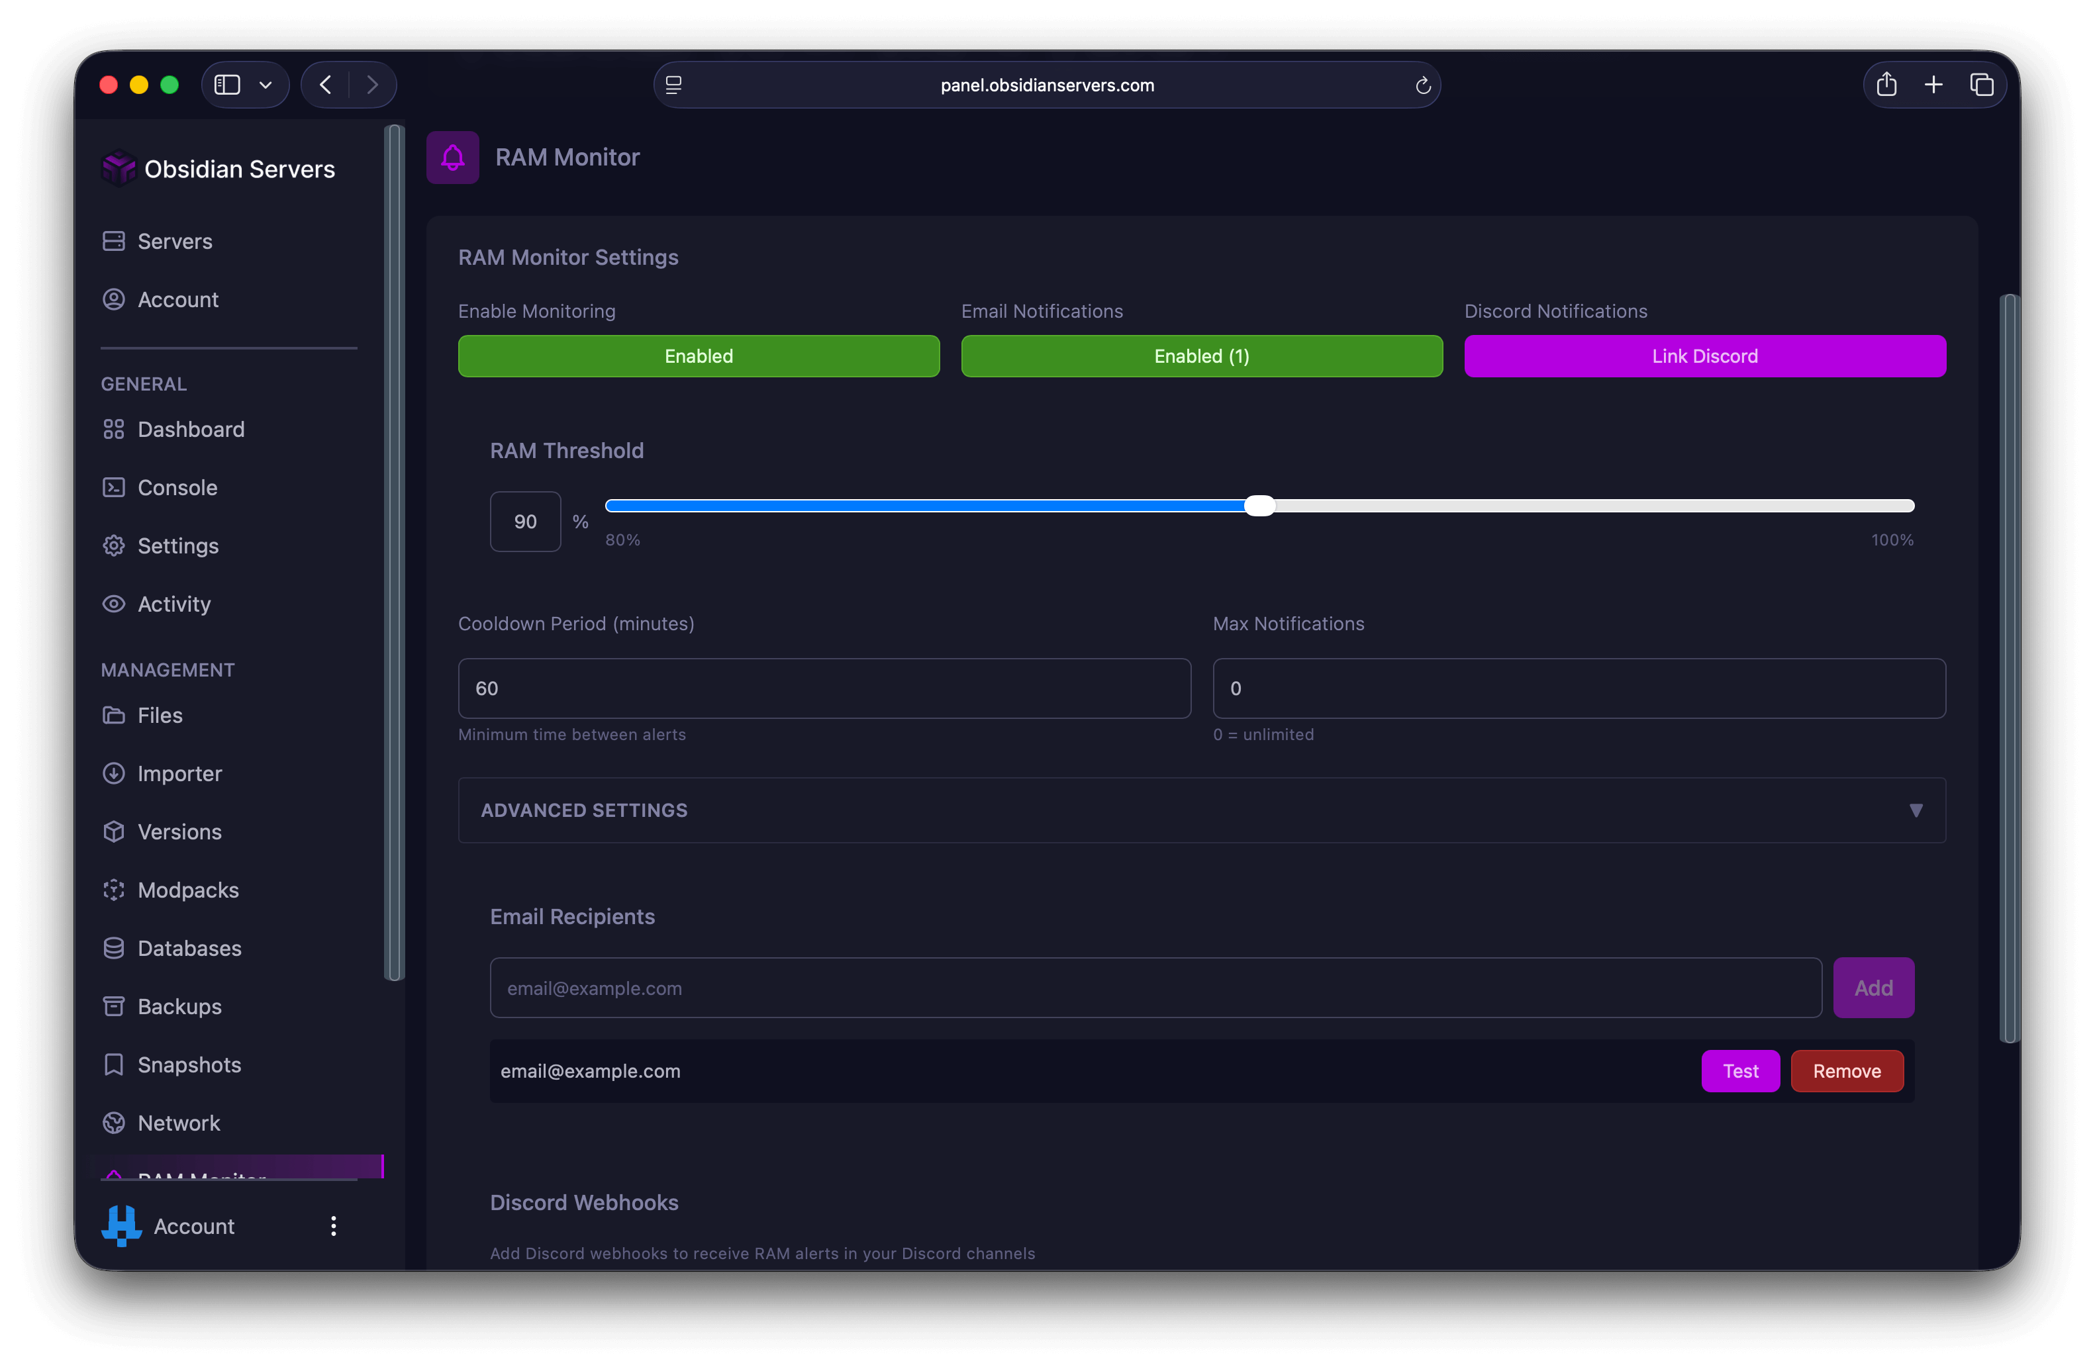Image resolution: width=2095 pixels, height=1369 pixels.
Task: Click the three-dot menu beside Account
Action: click(334, 1227)
